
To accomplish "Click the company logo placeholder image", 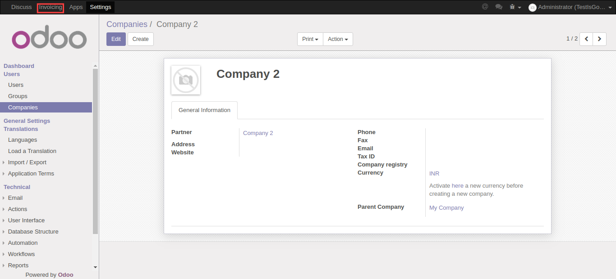I will coord(186,80).
